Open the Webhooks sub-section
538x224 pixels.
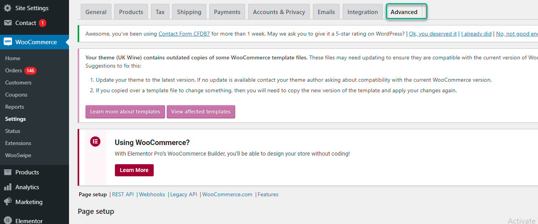click(152, 194)
